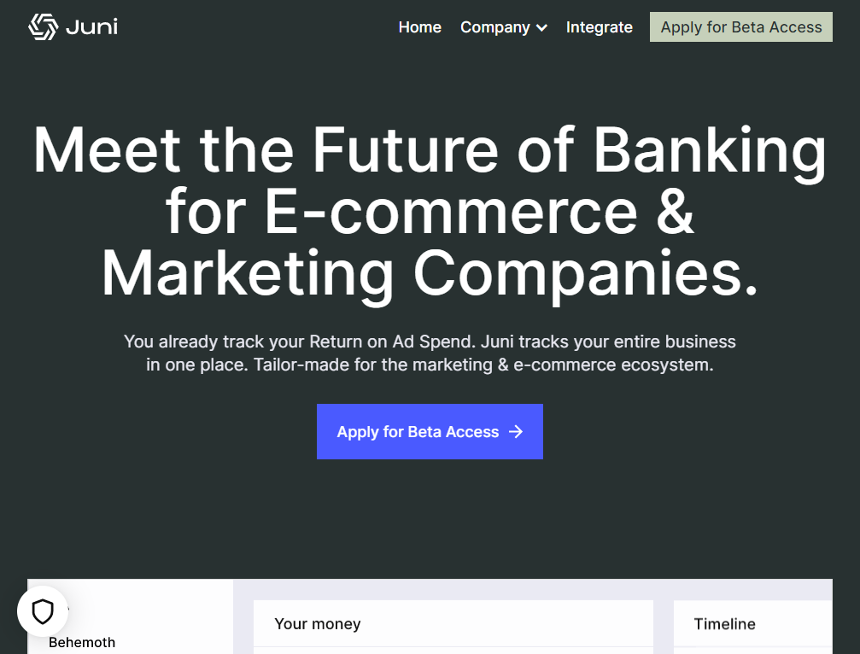The image size is (860, 654).
Task: Select Home in the navigation bar
Action: coord(419,27)
